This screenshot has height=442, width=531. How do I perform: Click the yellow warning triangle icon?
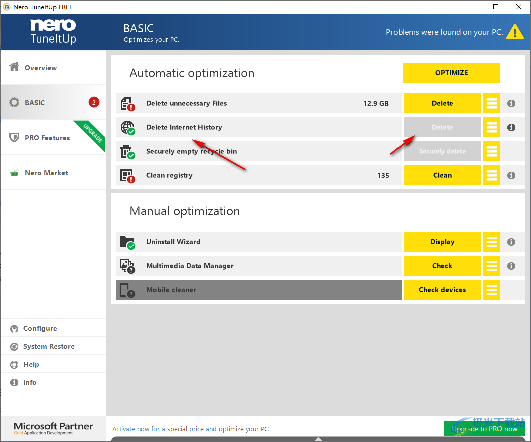click(x=515, y=32)
